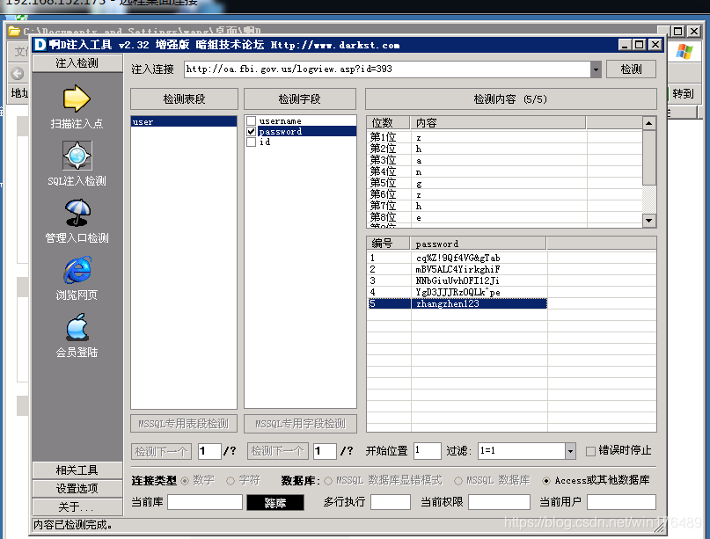The image size is (710, 539).
Task: Click the password column header in results
Action: [478, 244]
